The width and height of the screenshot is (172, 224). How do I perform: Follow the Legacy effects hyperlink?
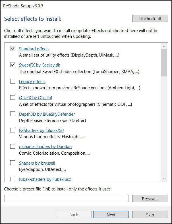click(32, 82)
